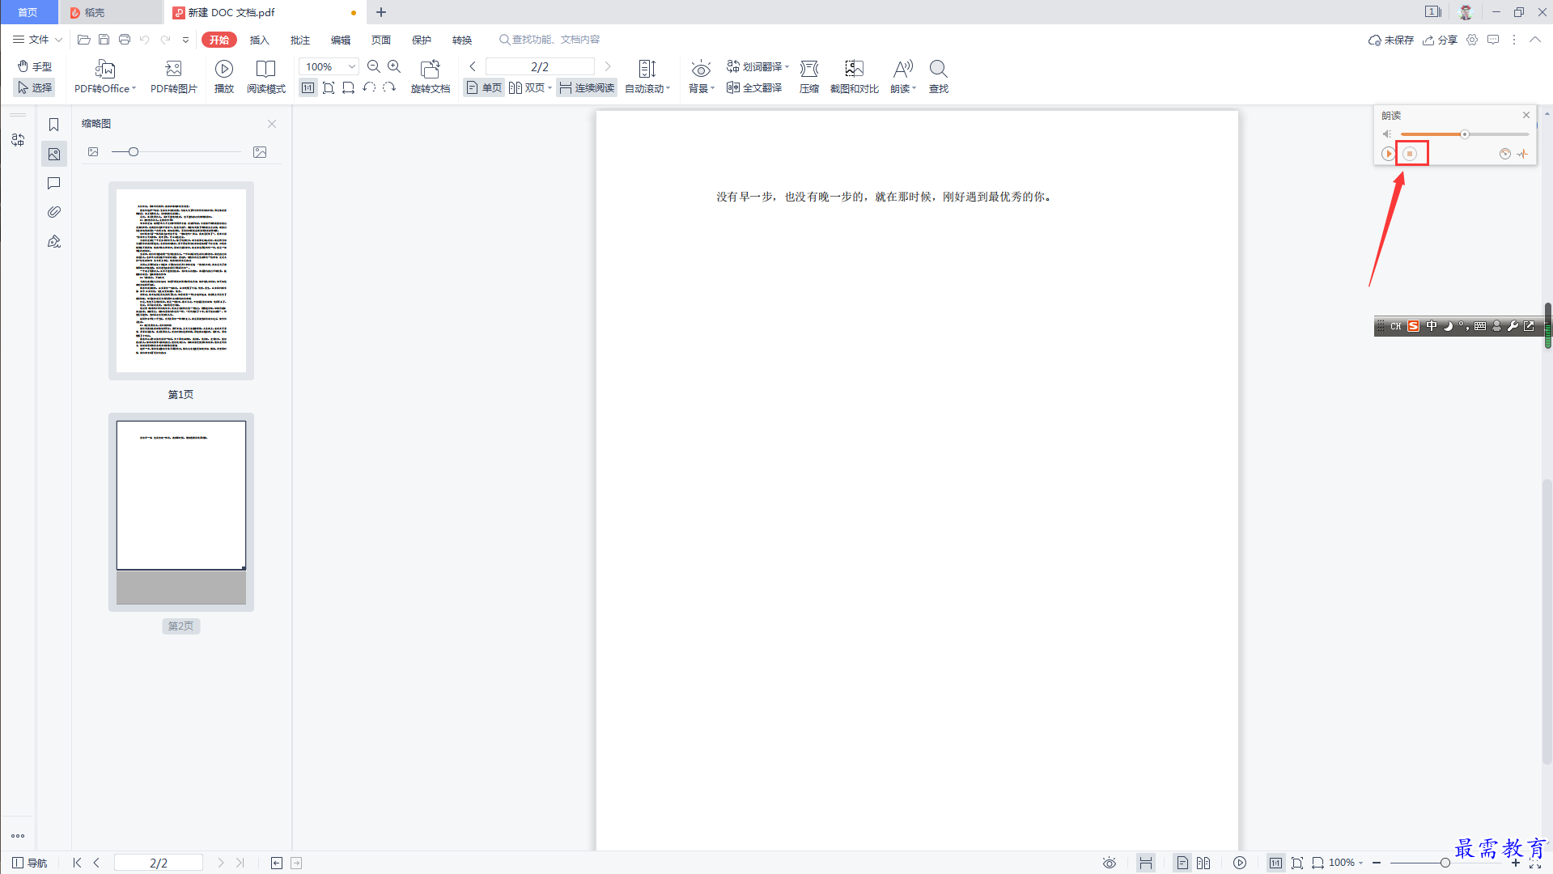1553x874 pixels.
Task: Click the print icon in quick toolbar
Action: coord(125,39)
